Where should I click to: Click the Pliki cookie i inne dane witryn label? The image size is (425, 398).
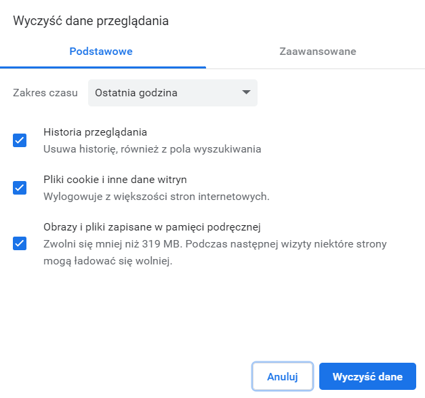[115, 180]
